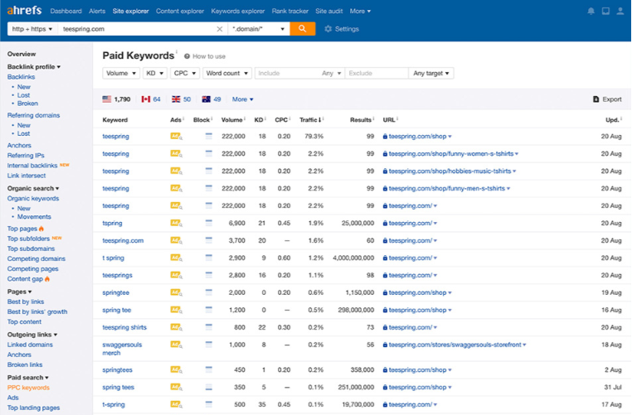Viewport: 632px width, 415px height.
Task: Click the monitor icon in header
Action: click(x=605, y=12)
